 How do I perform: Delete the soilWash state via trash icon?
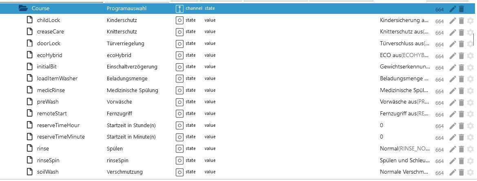[x=461, y=172]
